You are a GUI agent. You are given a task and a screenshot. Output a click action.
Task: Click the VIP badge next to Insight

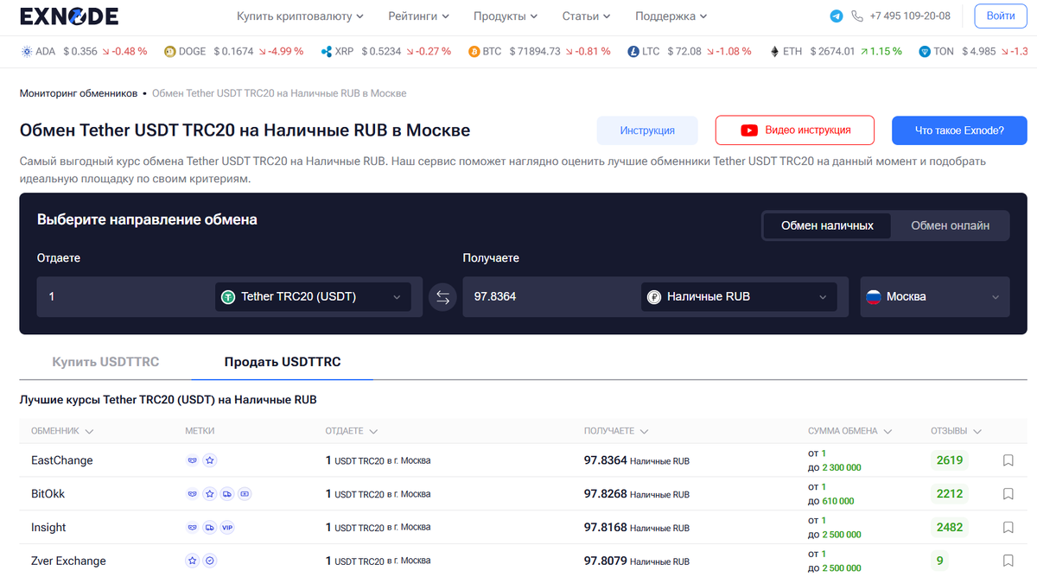click(226, 527)
